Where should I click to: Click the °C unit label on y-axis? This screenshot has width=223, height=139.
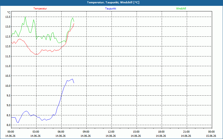pyautogui.click(x=9, y=13)
